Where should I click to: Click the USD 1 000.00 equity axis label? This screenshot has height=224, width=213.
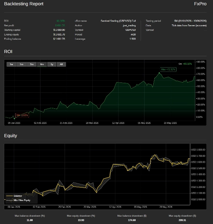[x=198, y=200]
